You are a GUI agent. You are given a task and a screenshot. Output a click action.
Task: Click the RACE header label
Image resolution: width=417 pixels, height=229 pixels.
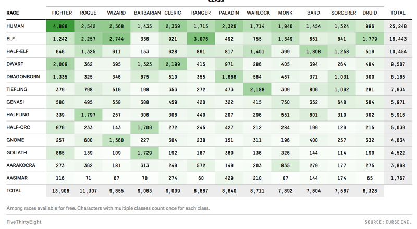pos(13,13)
